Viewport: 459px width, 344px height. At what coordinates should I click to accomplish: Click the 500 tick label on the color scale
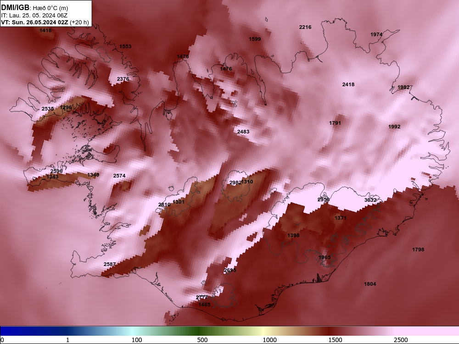click(202, 340)
